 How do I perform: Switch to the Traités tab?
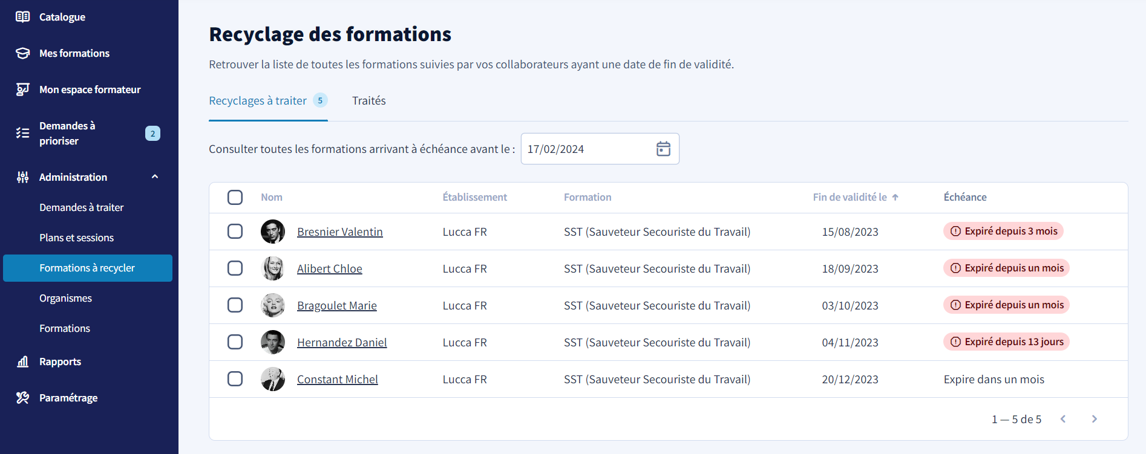pyautogui.click(x=369, y=100)
